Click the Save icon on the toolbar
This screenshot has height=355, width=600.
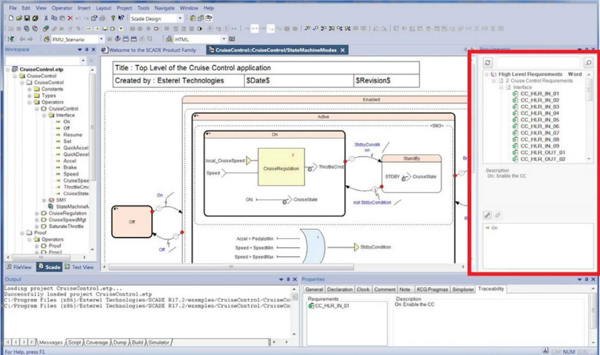26,18
